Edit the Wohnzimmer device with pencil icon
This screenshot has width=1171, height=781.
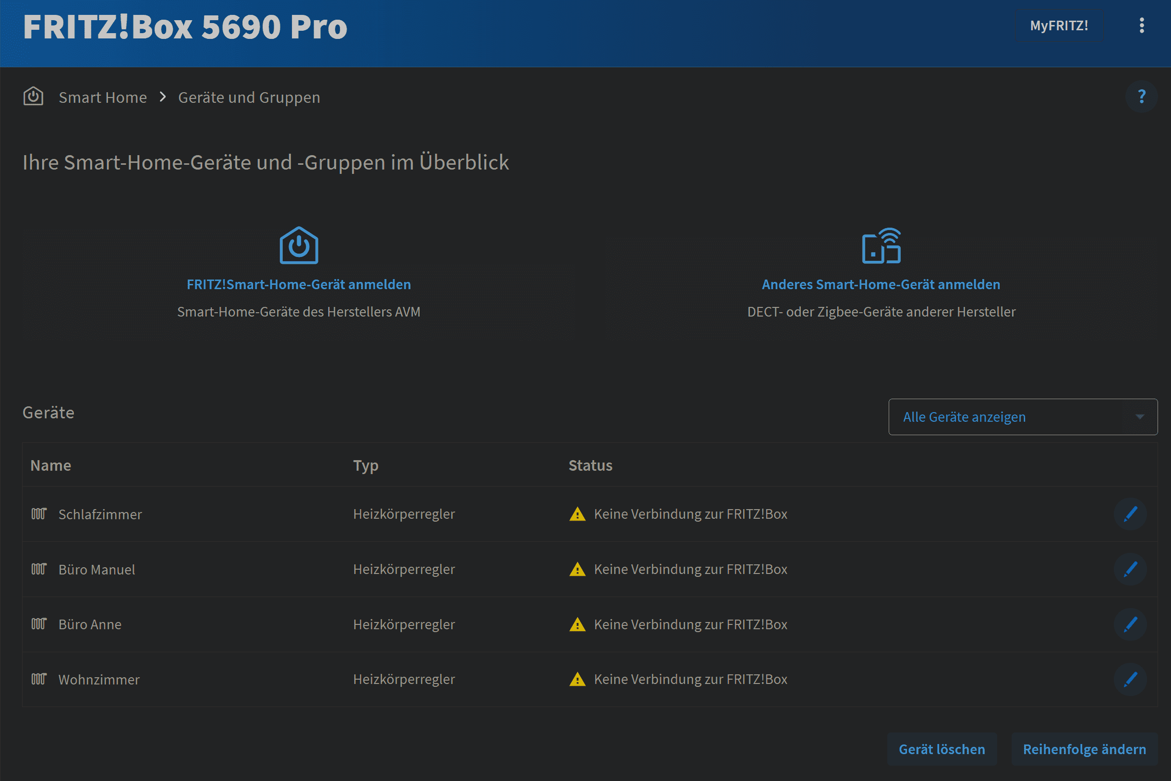coord(1131,679)
